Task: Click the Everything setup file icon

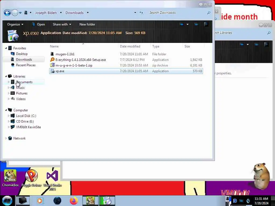Action: [52, 60]
